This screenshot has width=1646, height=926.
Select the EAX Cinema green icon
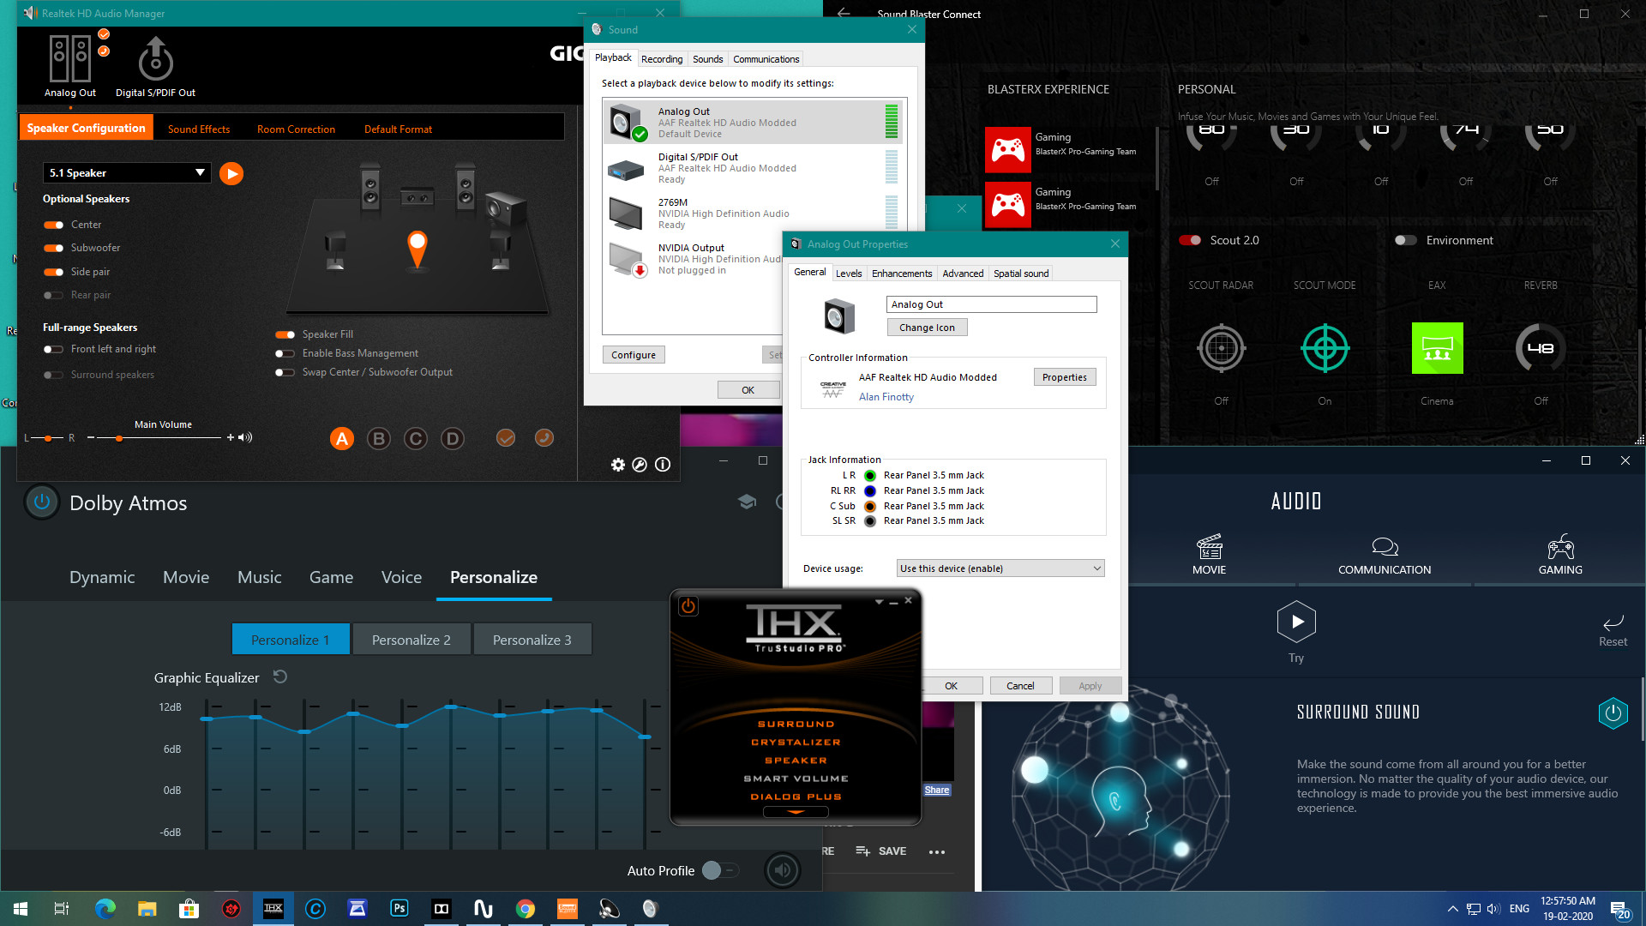1437,348
